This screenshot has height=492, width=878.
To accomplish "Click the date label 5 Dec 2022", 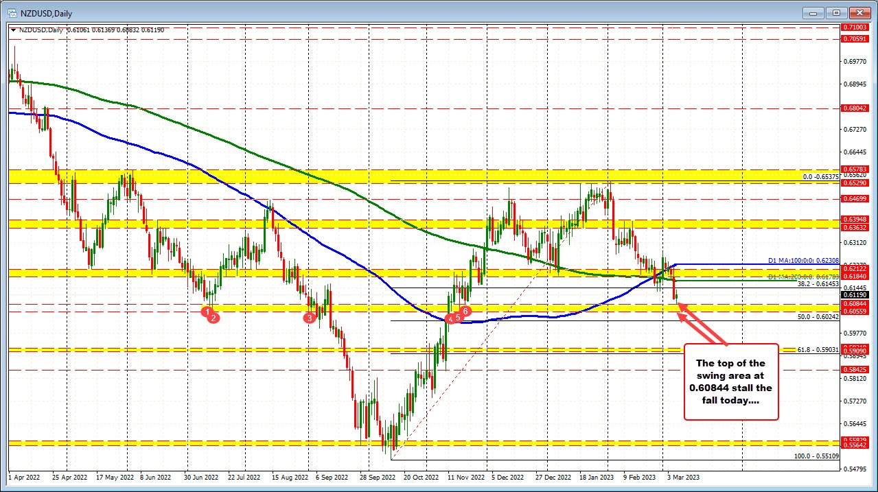I will click(x=508, y=477).
